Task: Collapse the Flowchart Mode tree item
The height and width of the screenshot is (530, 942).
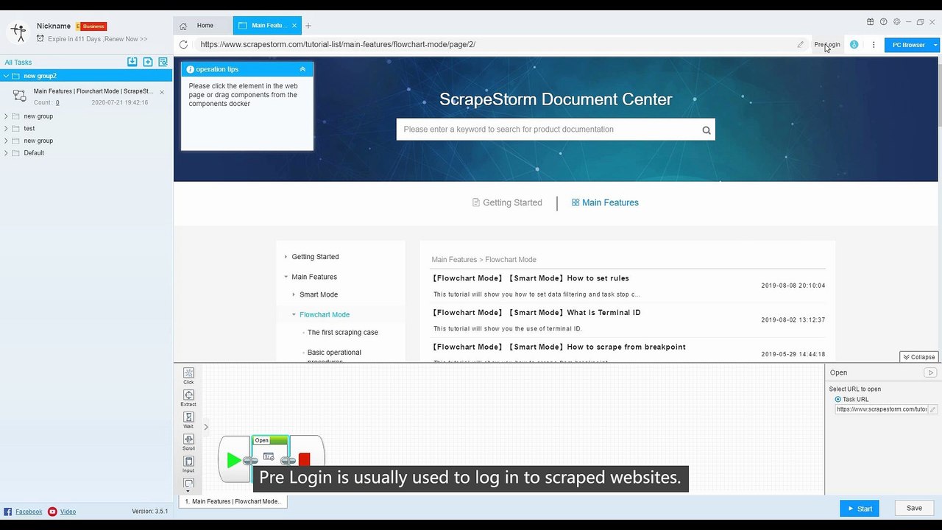Action: coord(294,314)
